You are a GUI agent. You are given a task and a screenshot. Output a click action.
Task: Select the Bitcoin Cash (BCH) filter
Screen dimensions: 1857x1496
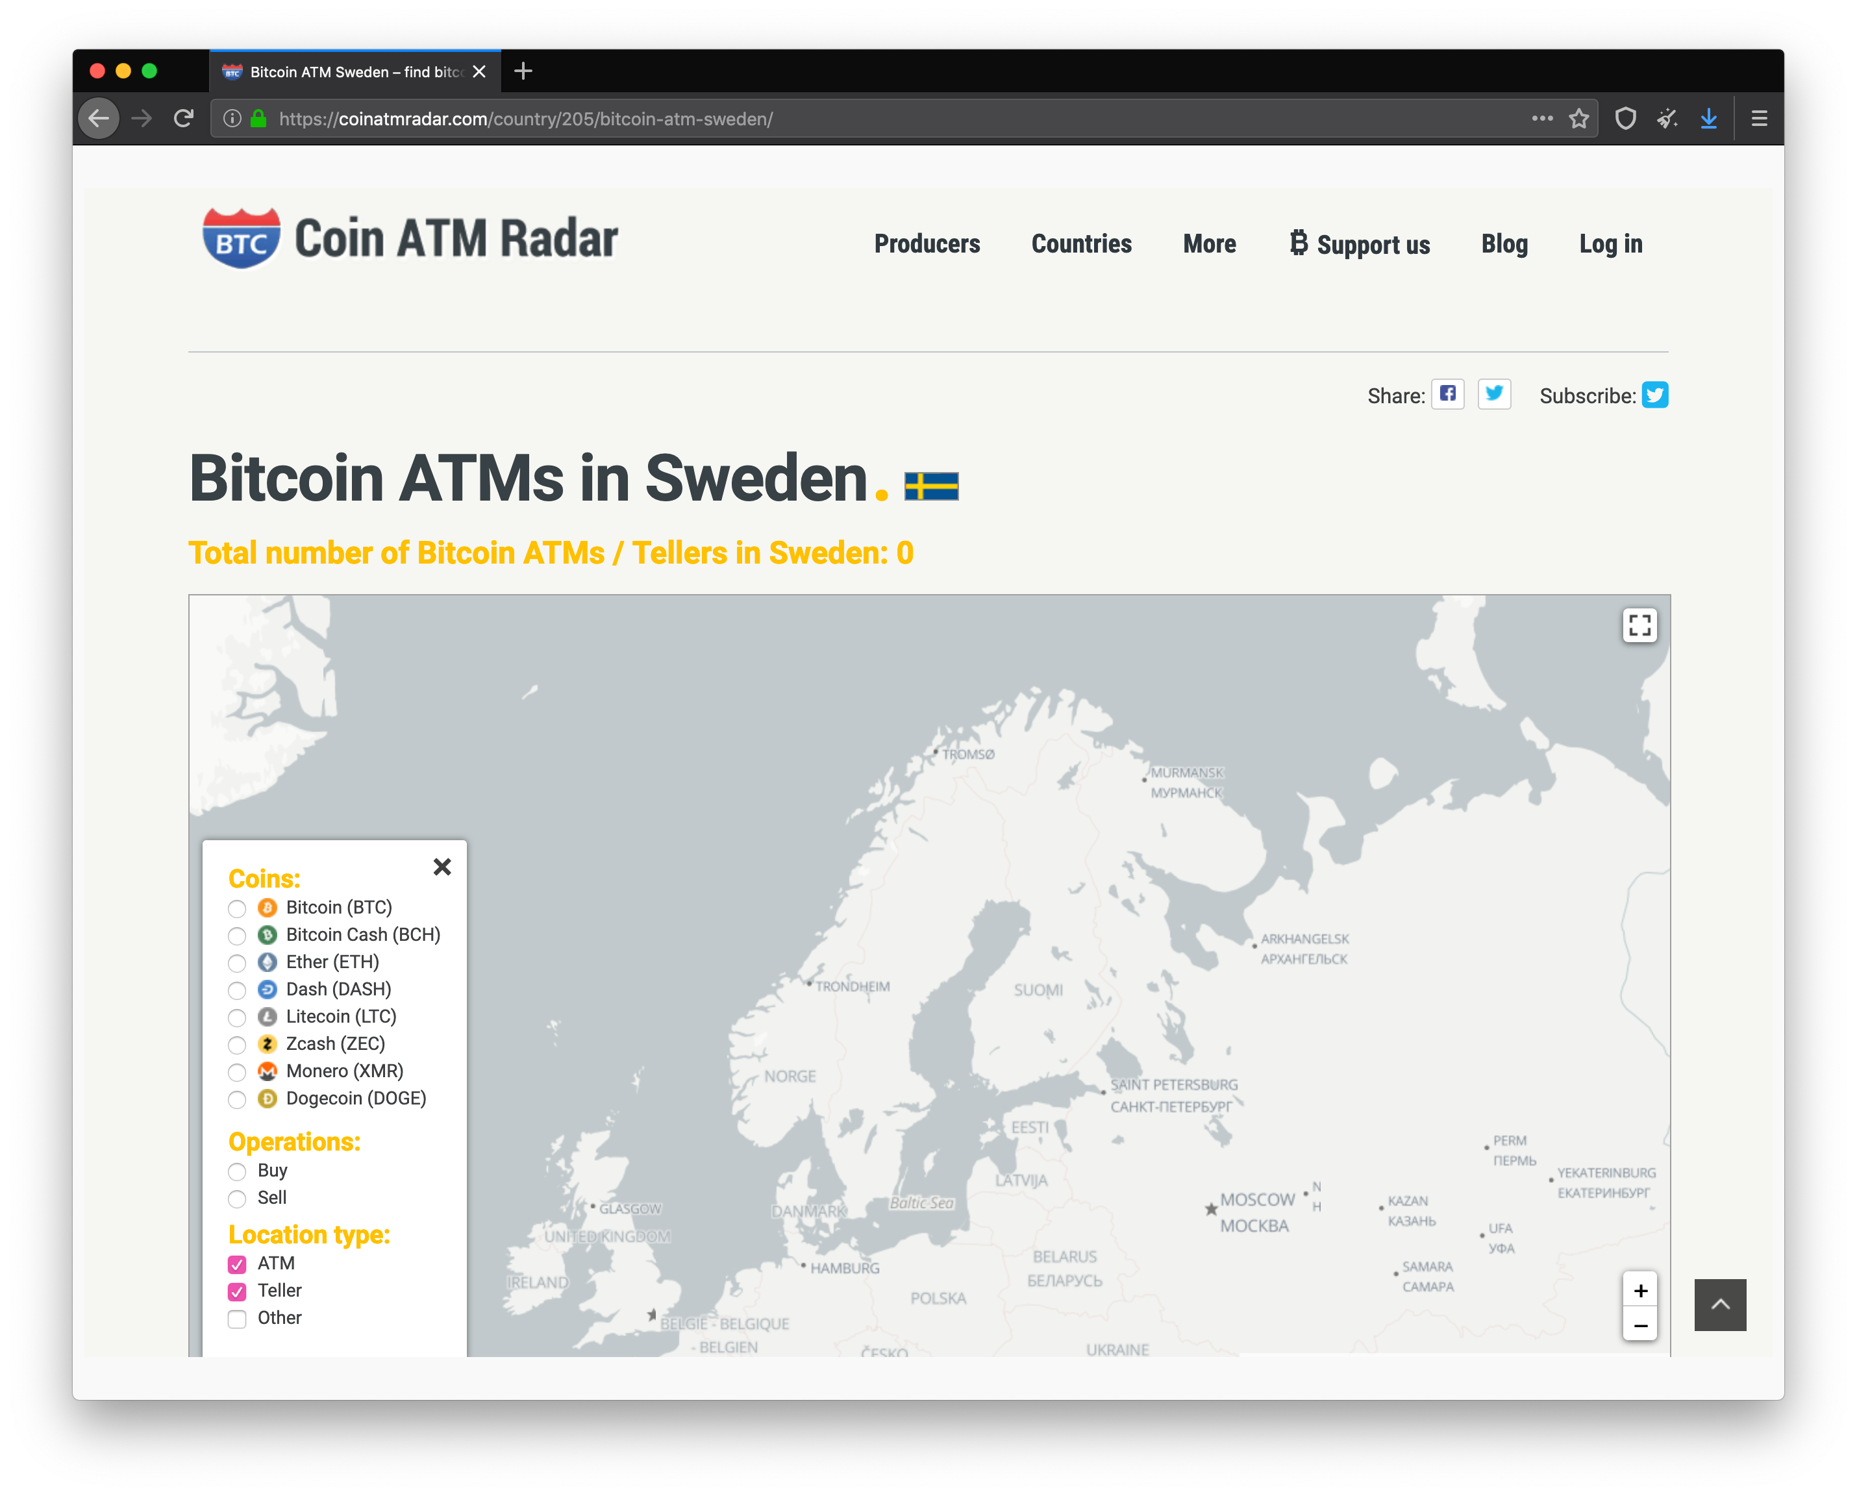point(236,936)
